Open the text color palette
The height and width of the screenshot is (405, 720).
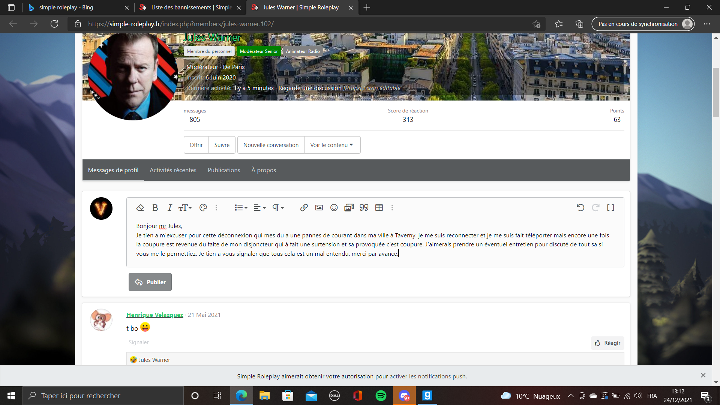tap(203, 207)
